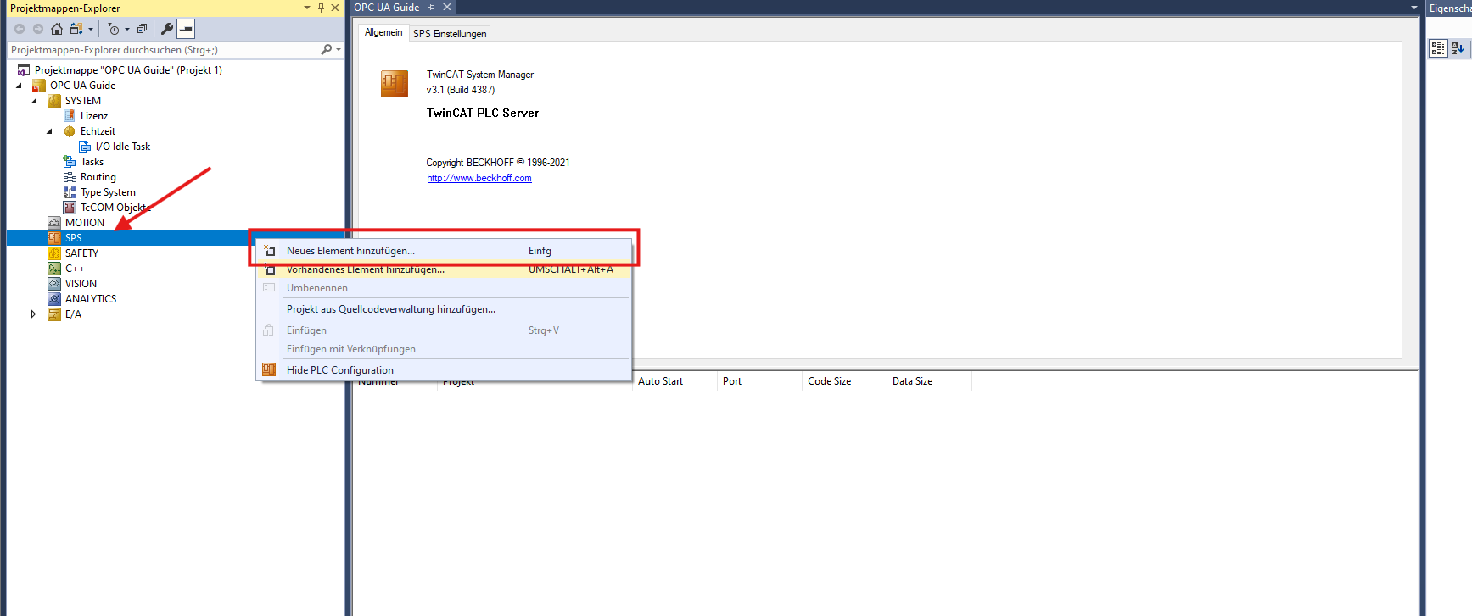Viewport: 1472px width, 616px height.
Task: Open properties with the wrench icon
Action: [167, 29]
